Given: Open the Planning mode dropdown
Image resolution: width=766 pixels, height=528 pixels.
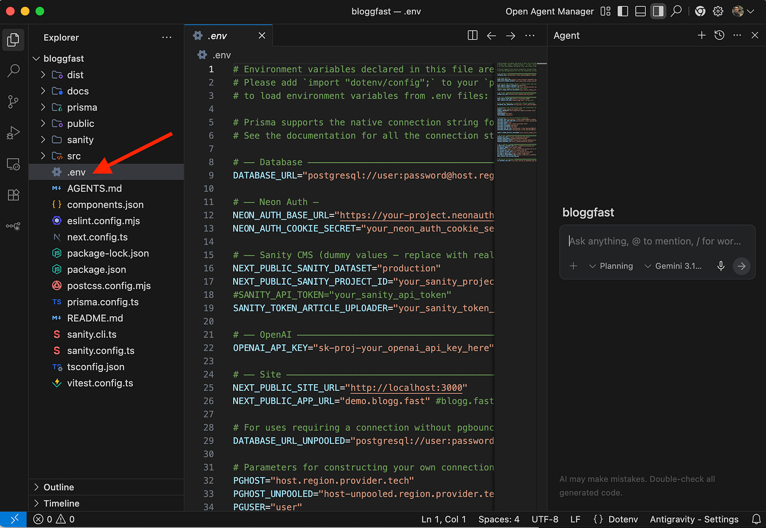Looking at the screenshot, I should (x=611, y=266).
